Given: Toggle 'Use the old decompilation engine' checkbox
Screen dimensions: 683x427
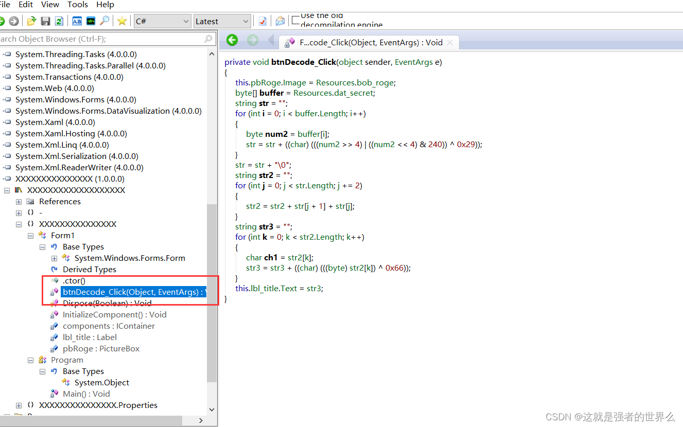Looking at the screenshot, I should (295, 20).
